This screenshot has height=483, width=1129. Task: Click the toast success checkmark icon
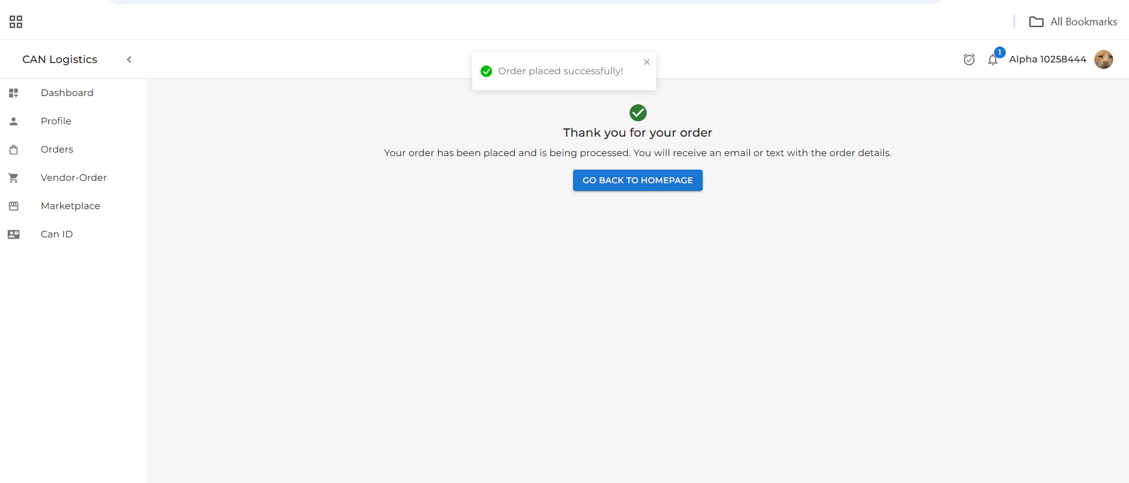pos(486,71)
